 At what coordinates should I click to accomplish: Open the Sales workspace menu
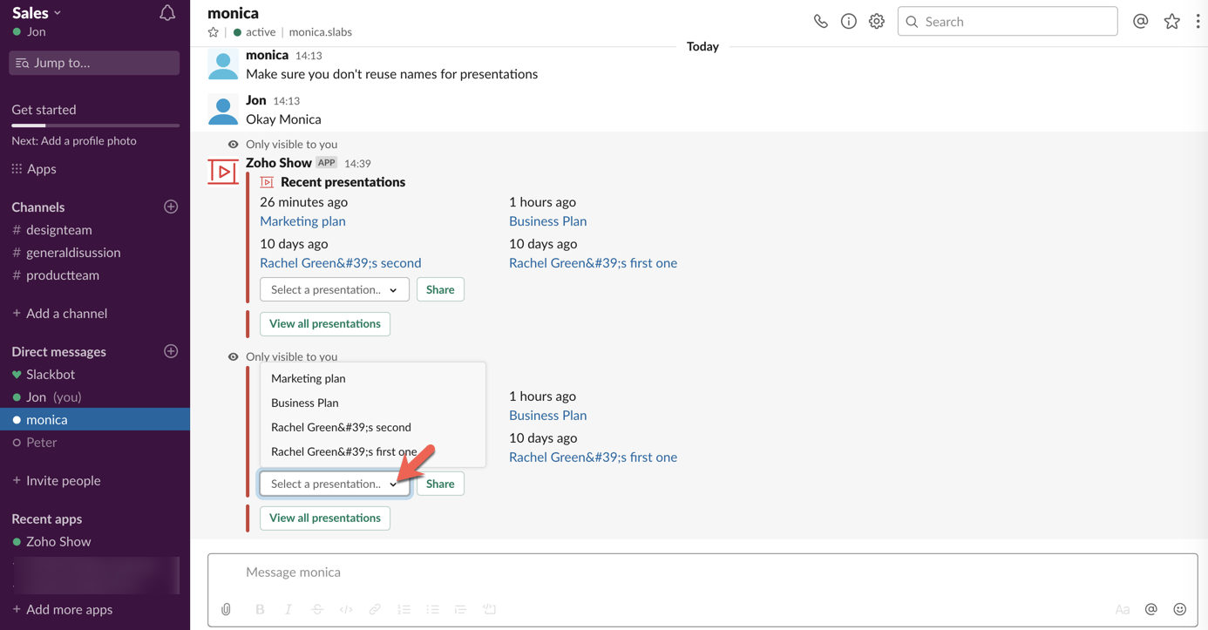(37, 12)
